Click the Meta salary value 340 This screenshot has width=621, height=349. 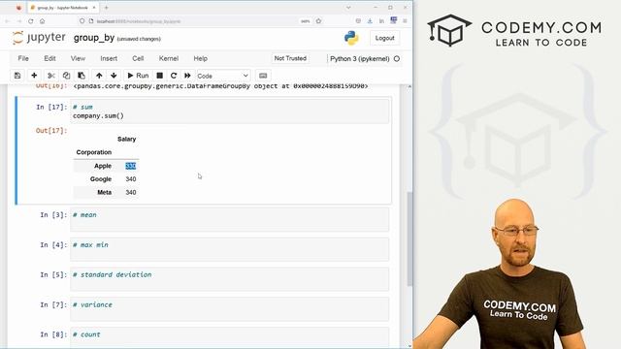(131, 192)
